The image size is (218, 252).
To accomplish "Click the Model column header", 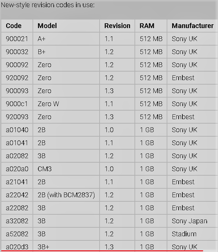I will 66,26.
